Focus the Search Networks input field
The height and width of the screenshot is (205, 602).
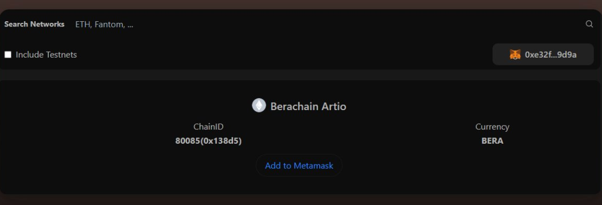tap(326, 24)
